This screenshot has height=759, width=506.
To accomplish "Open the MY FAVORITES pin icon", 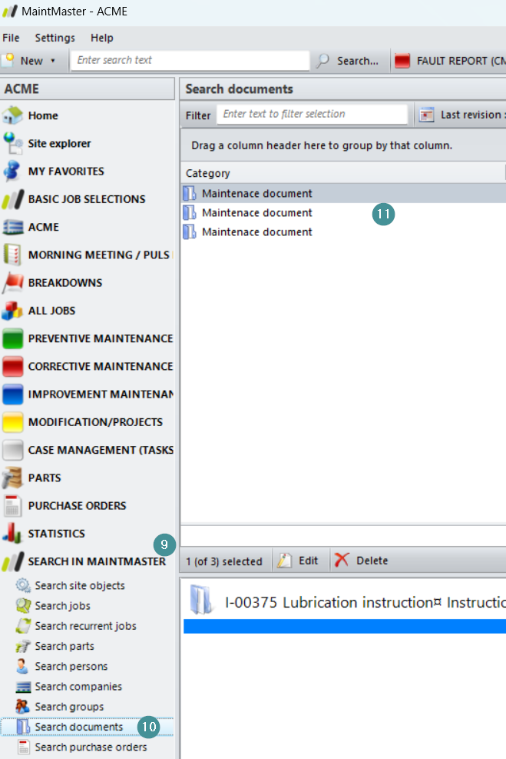I will (12, 171).
